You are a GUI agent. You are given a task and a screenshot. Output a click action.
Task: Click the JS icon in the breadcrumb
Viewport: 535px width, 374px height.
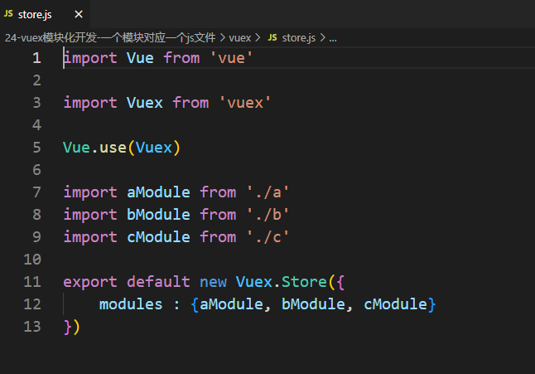(x=272, y=37)
